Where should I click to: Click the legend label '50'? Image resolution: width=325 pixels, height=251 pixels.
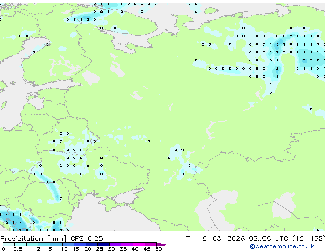[158, 249]
